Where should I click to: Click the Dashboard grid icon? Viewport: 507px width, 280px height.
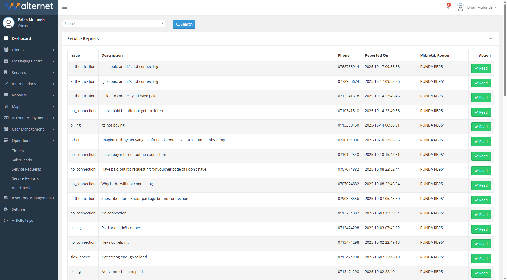pos(6,38)
